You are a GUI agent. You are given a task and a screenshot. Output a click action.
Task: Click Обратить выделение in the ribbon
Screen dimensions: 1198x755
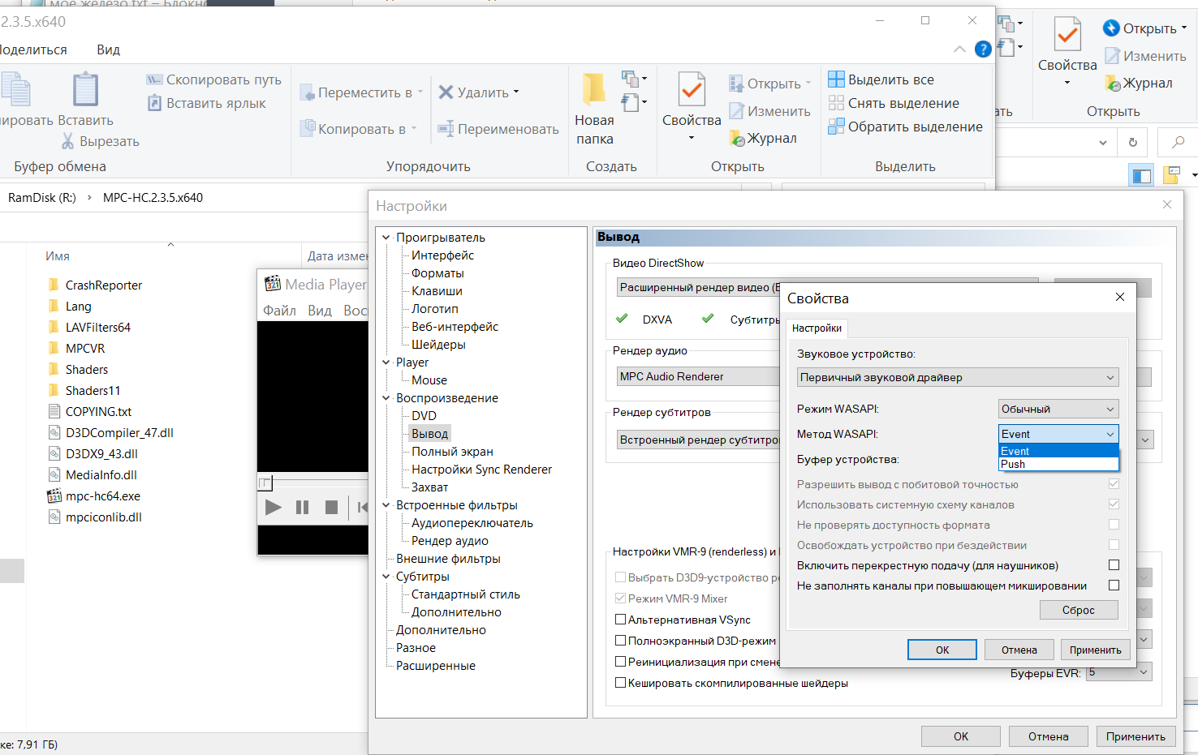(906, 127)
